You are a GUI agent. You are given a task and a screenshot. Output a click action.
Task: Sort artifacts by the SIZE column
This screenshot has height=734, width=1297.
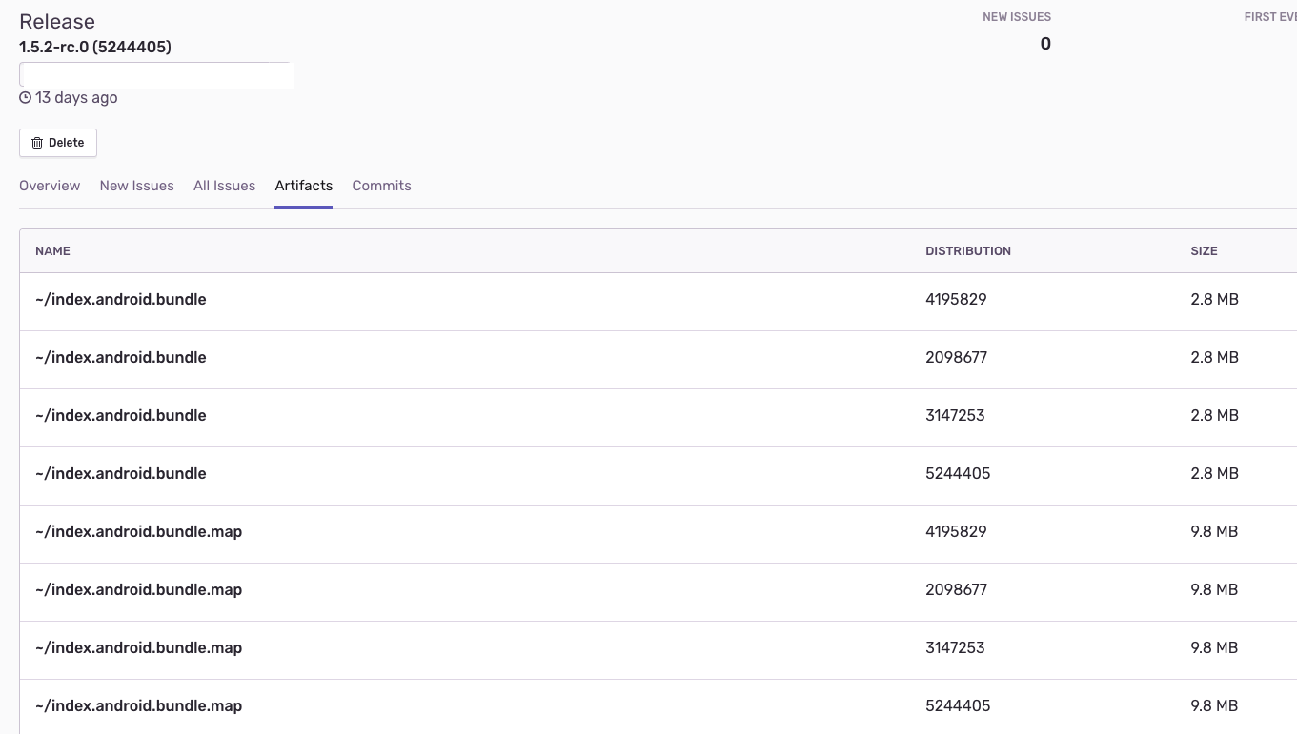pyautogui.click(x=1204, y=250)
